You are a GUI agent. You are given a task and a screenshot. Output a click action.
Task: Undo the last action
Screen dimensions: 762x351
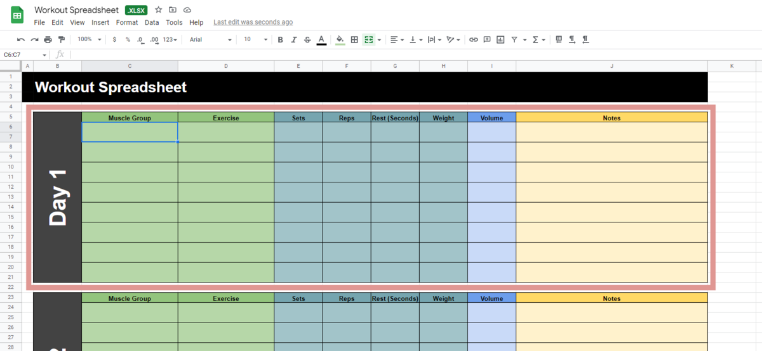click(x=21, y=39)
